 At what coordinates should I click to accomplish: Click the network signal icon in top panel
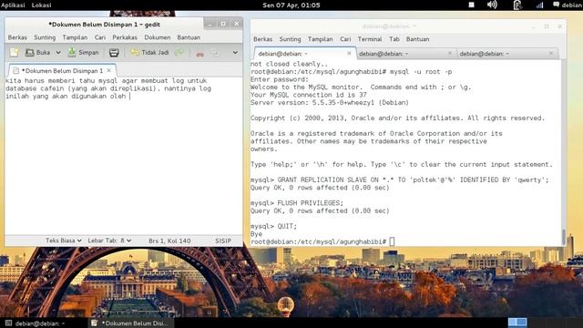click(x=539, y=5)
